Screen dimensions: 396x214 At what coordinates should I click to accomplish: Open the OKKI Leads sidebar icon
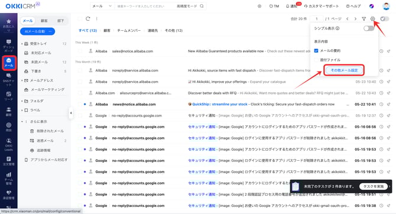coord(9,141)
